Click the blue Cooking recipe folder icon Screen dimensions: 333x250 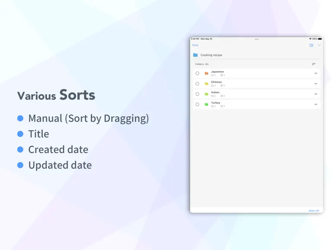coord(196,55)
